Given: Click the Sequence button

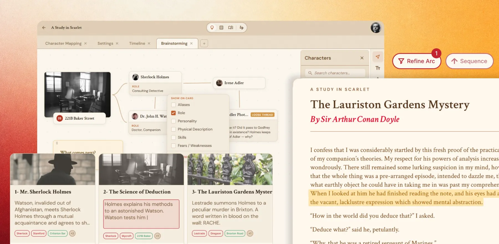Looking at the screenshot, I should point(469,61).
